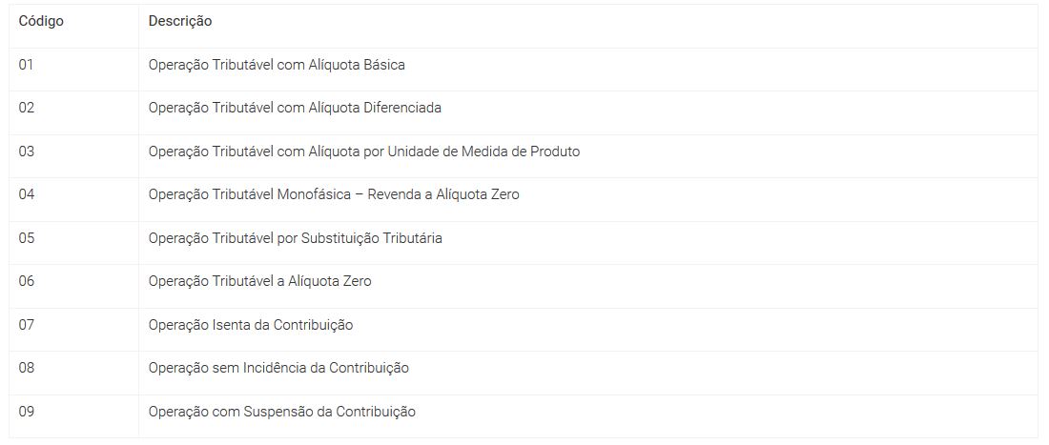Viewport: 1049px width, 445px height.
Task: Click Operação com Suspensão da Contribuição
Action: pyautogui.click(x=281, y=412)
